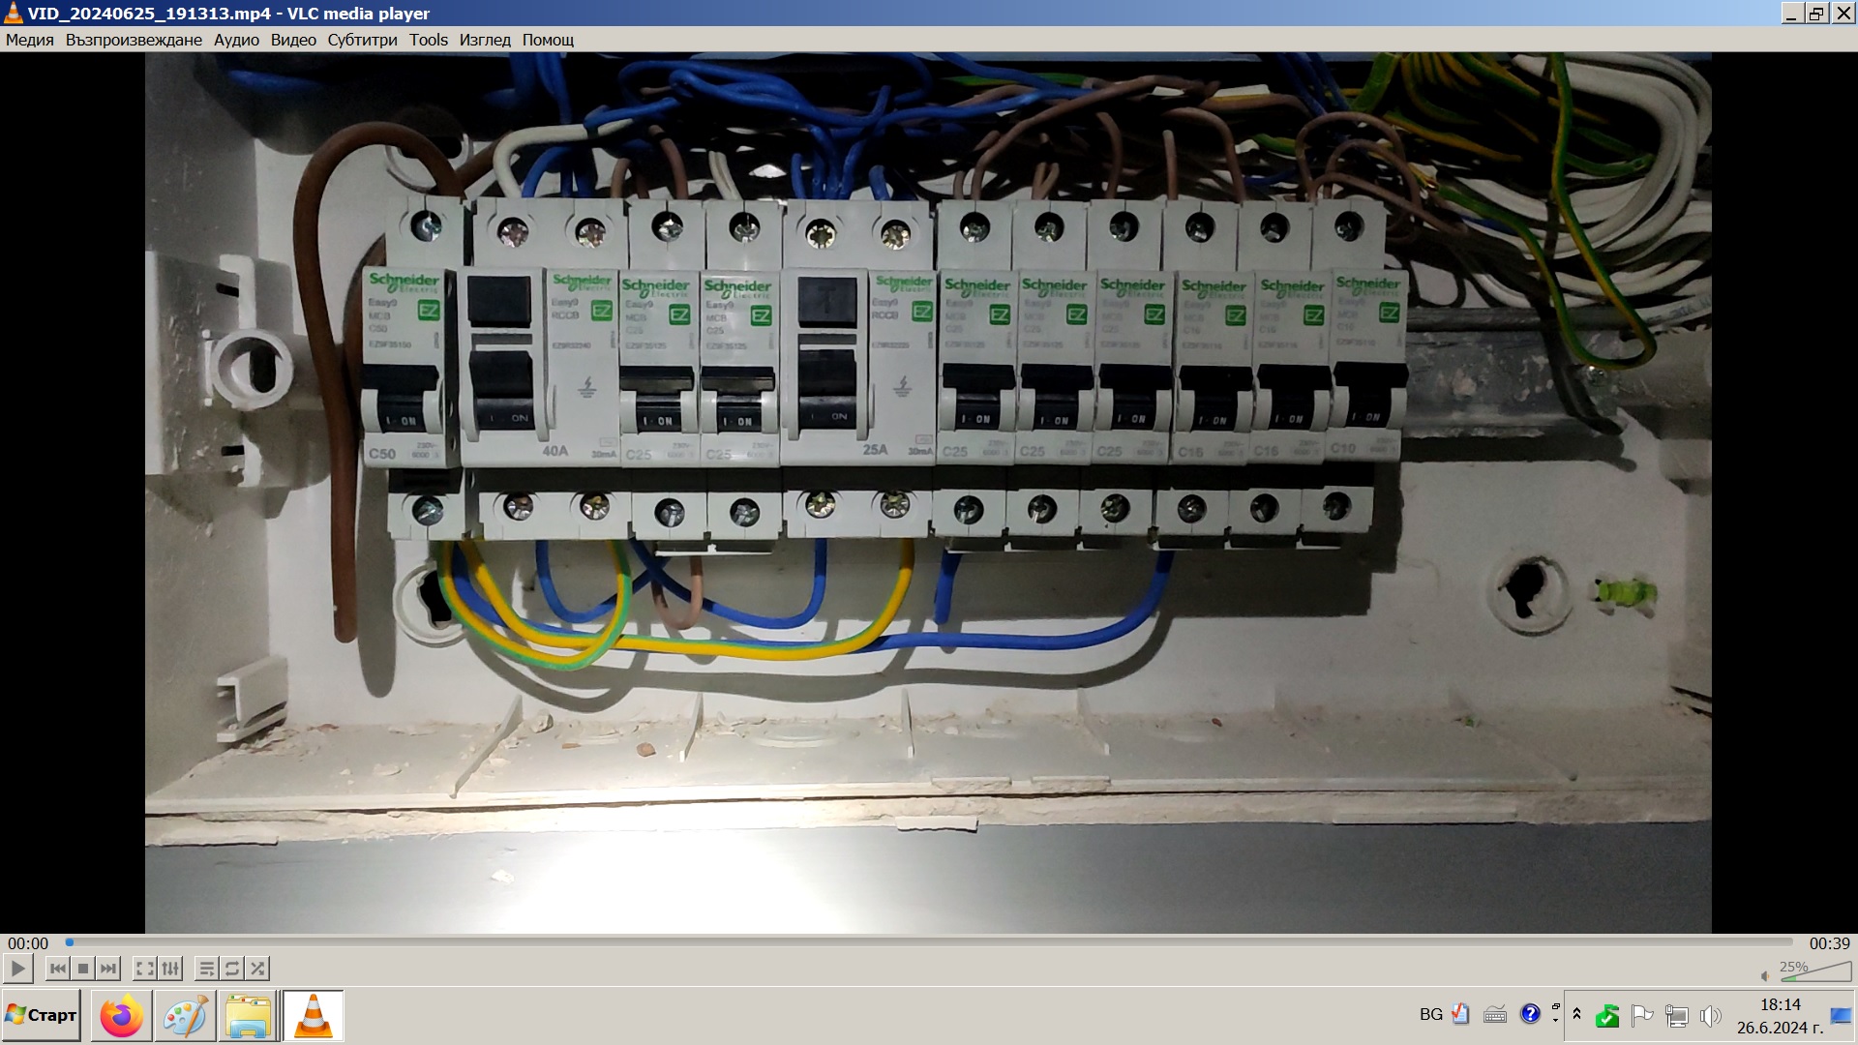This screenshot has height=1045, width=1858.
Task: Toggle fullscreen video mode
Action: click(x=144, y=969)
